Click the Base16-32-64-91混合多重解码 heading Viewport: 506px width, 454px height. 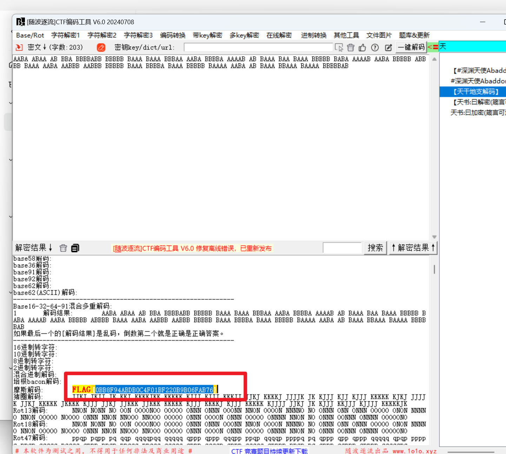coord(62,306)
